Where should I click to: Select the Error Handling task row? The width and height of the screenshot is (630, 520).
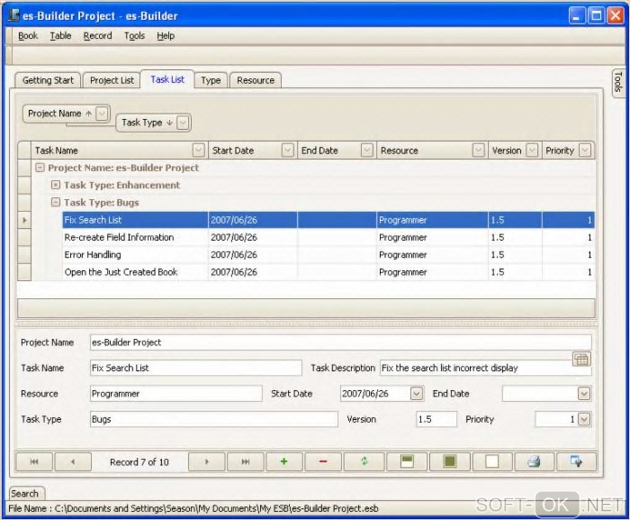pyautogui.click(x=328, y=255)
